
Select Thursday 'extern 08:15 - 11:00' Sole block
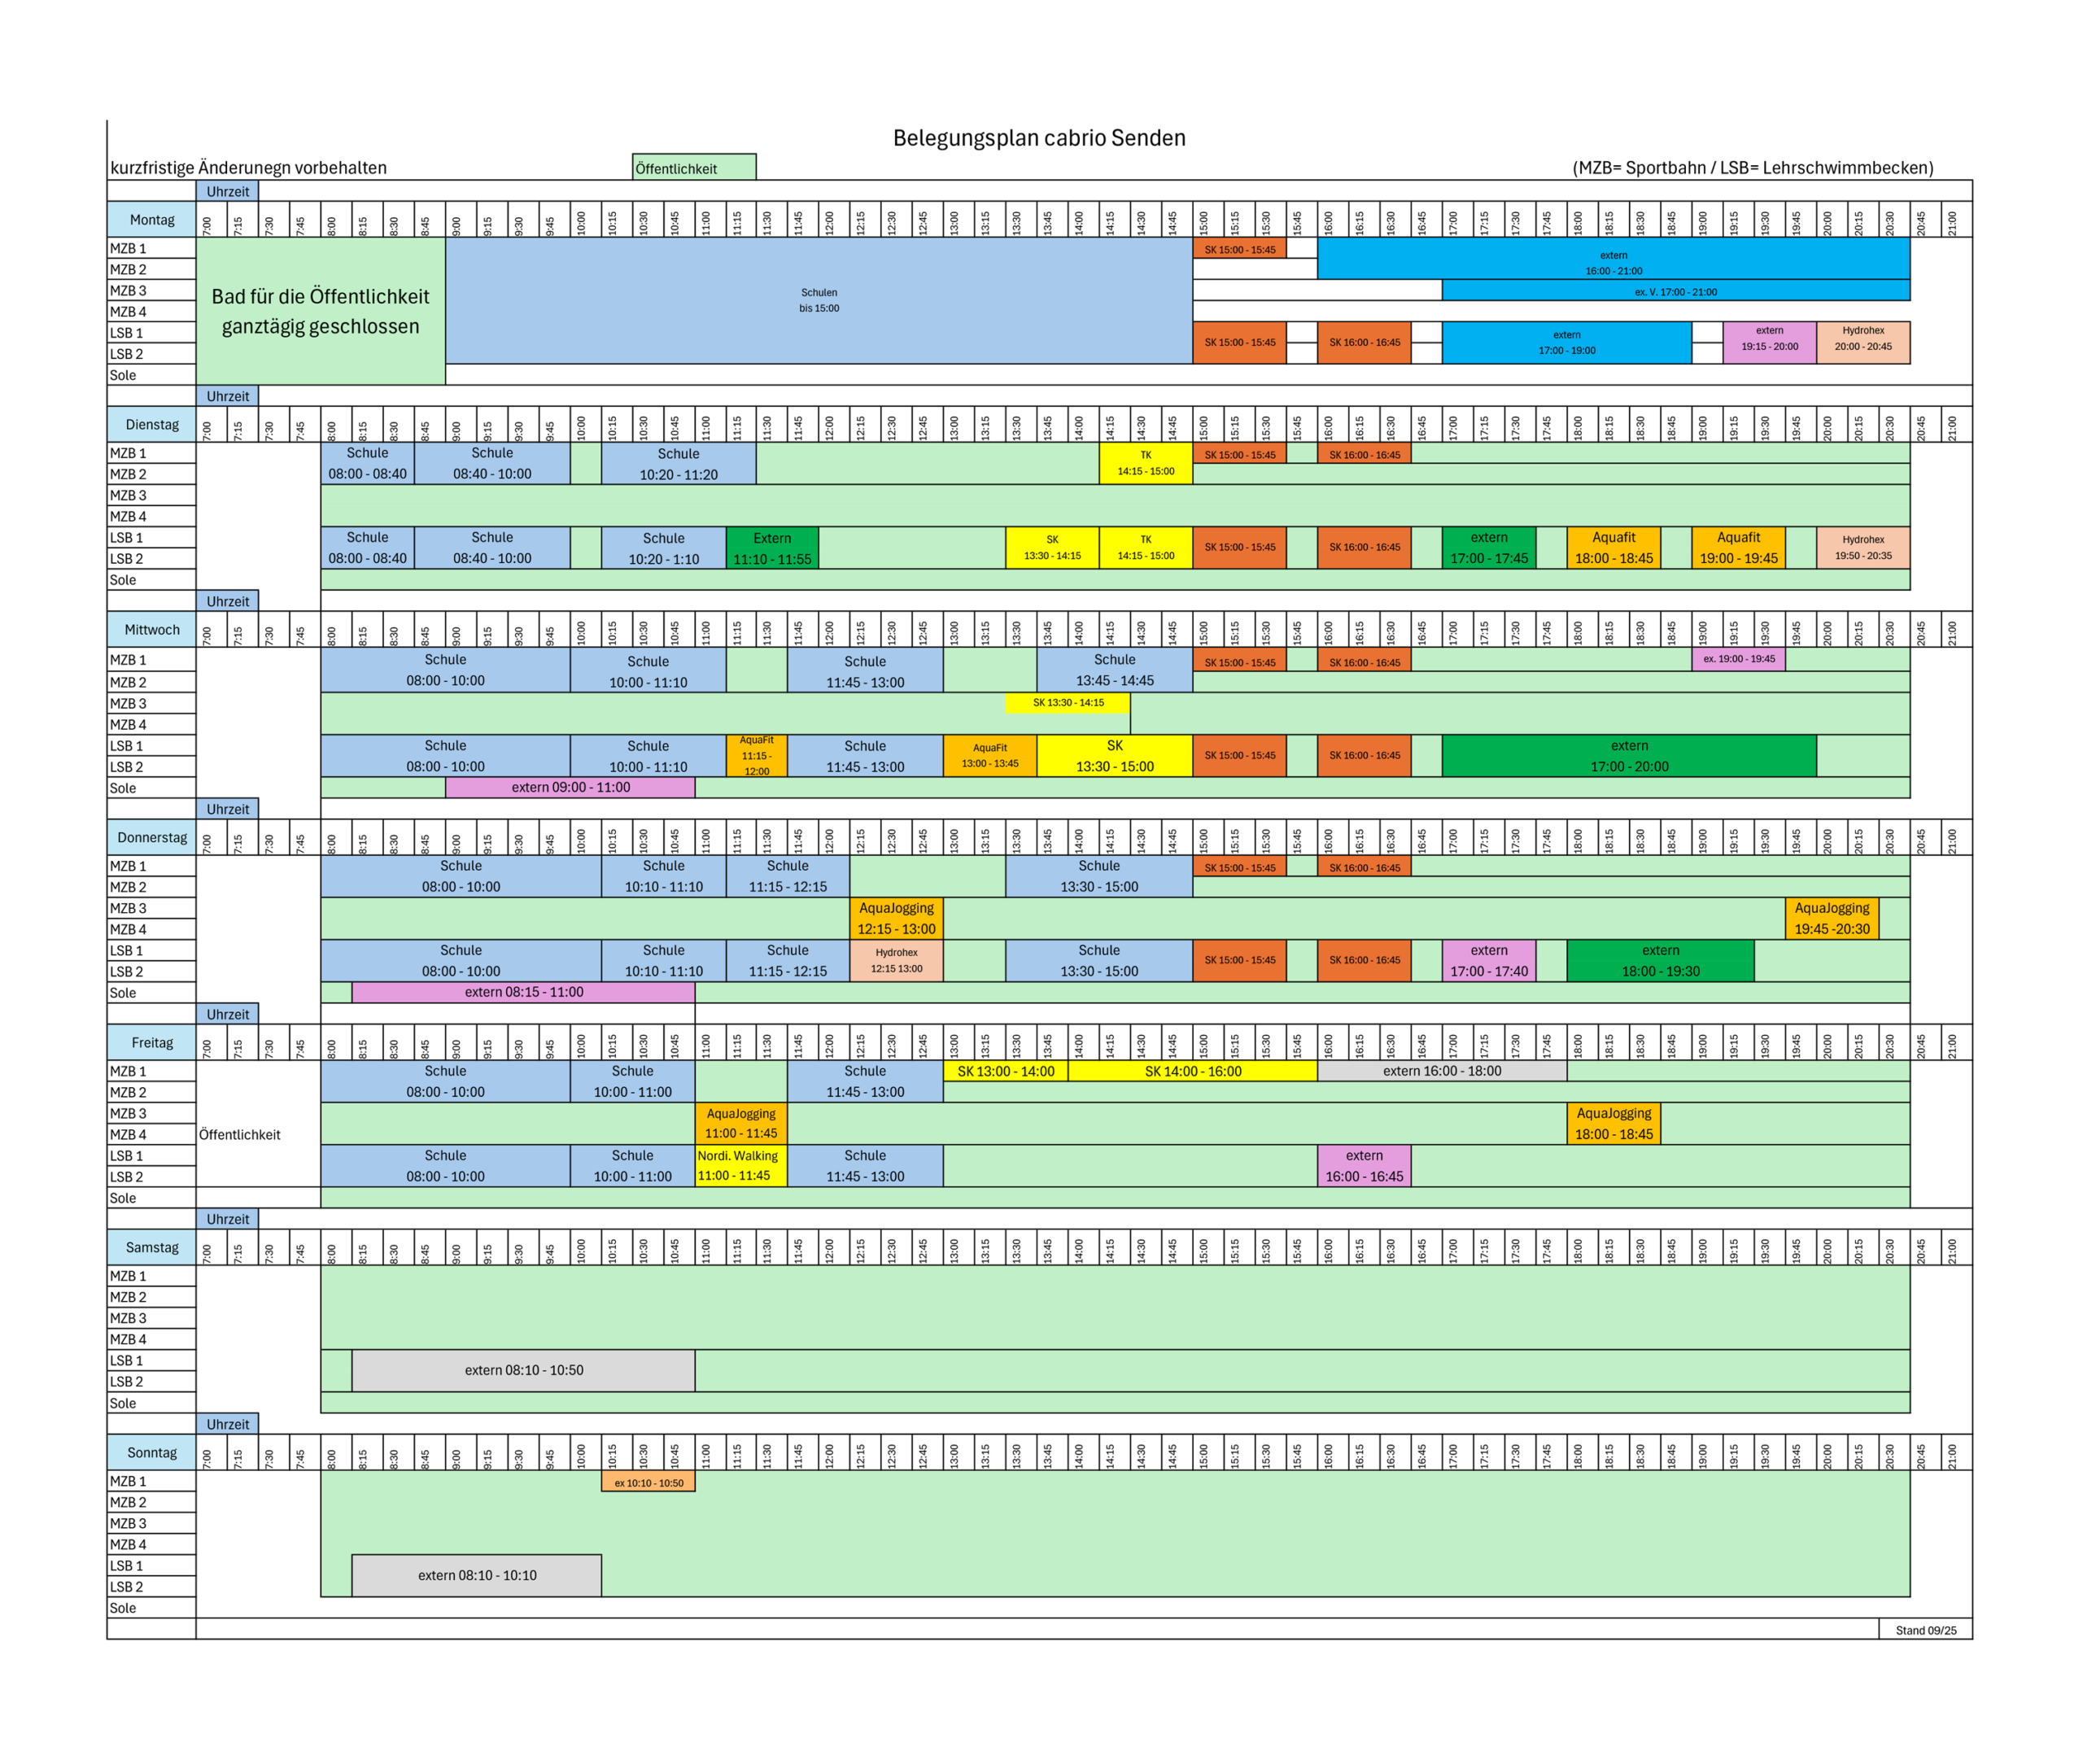click(x=523, y=992)
